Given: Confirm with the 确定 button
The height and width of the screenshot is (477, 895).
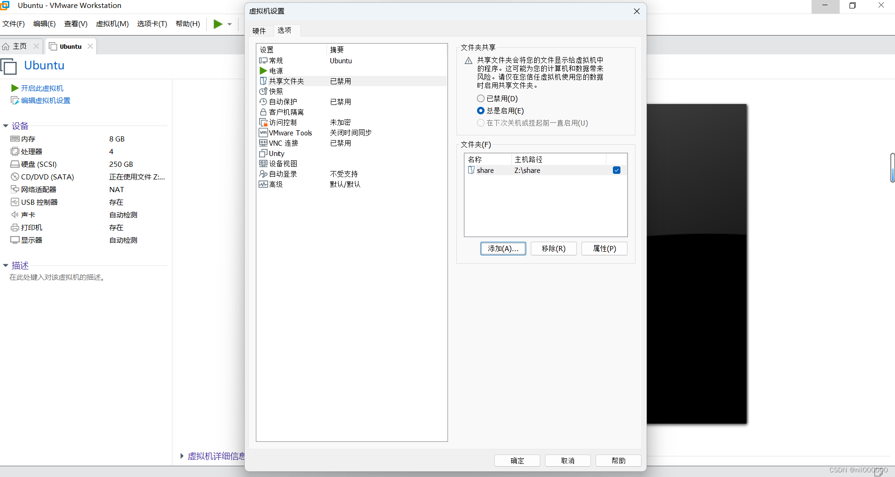Looking at the screenshot, I should 517,461.
